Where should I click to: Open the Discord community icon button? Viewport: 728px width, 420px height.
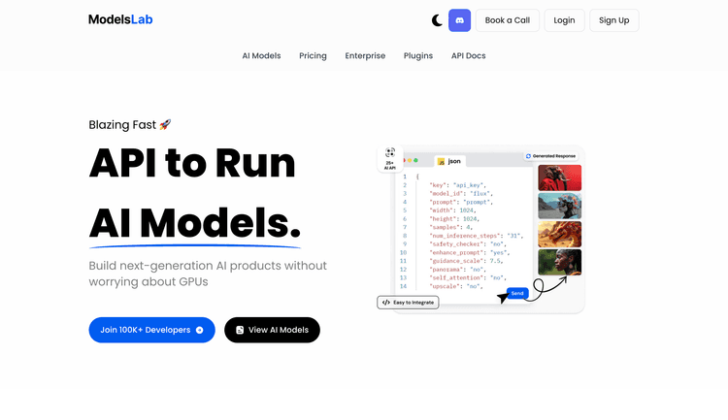pos(460,20)
